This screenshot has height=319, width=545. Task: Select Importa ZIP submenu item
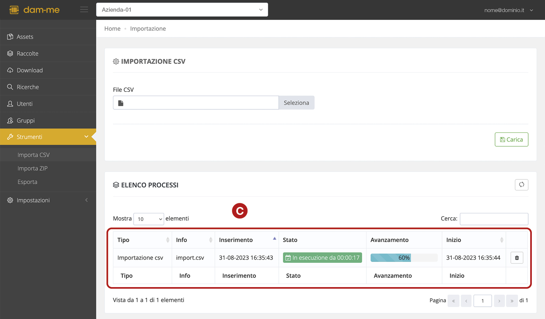[x=33, y=168]
